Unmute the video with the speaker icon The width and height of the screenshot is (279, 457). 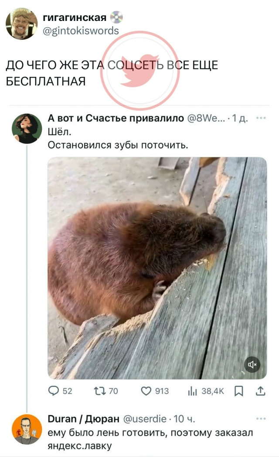[x=252, y=364]
